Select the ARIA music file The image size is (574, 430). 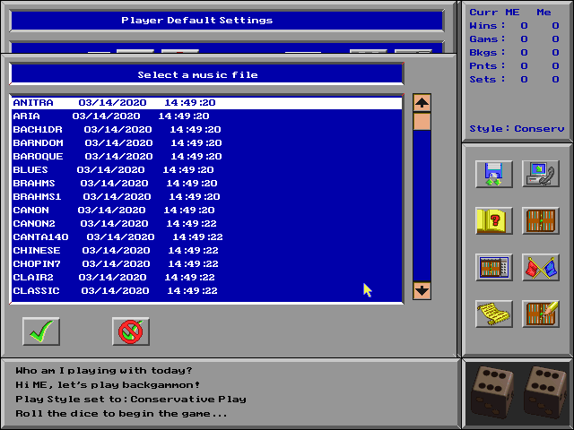tap(207, 116)
